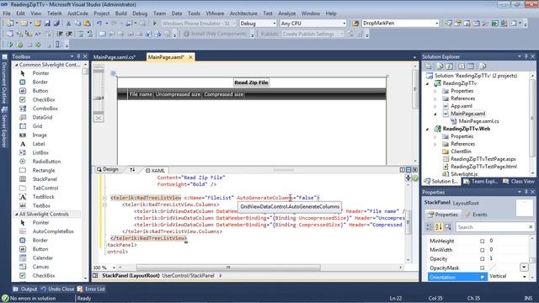Click the Undo Close button
Viewport: 539px width, 303px height.
coord(57,290)
